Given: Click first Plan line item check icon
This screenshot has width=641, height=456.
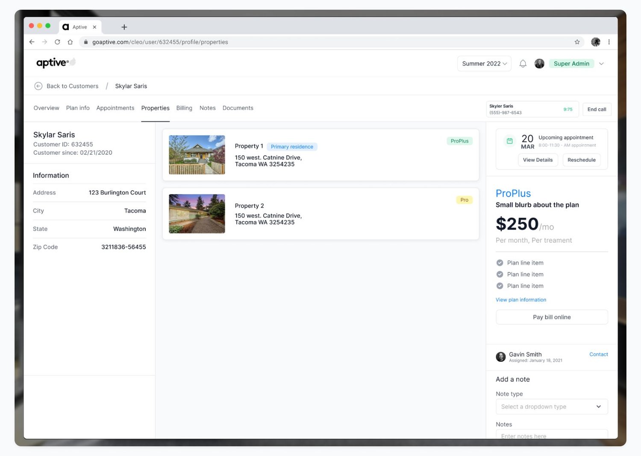Looking at the screenshot, I should [500, 263].
